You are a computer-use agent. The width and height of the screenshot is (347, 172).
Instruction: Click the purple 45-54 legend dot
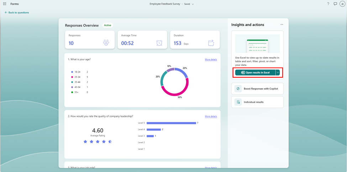72,87
